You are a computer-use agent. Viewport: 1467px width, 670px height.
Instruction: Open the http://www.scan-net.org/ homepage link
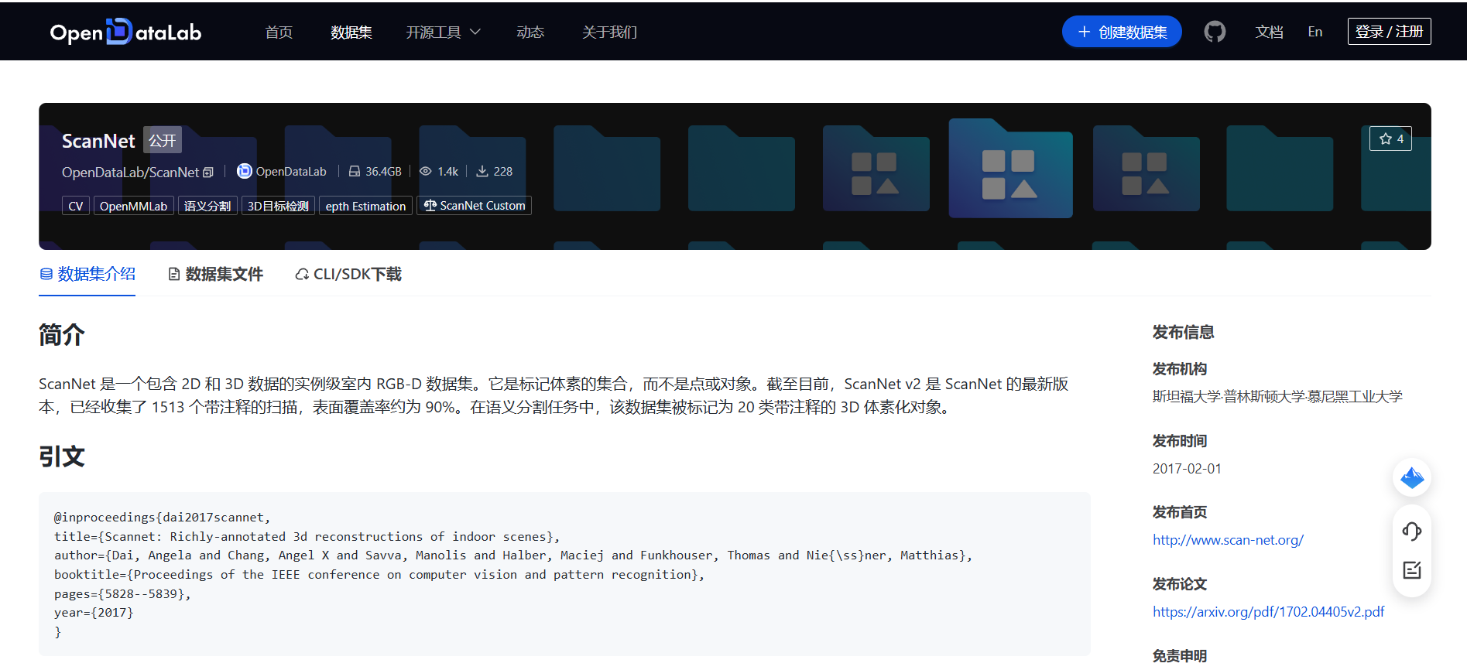tap(1228, 540)
